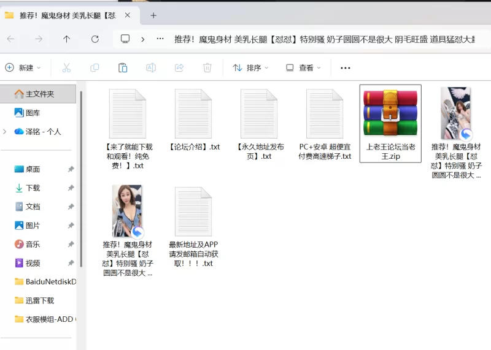Select the WinRAR zip archive file
Screen dimensions: 491x350
click(390, 123)
